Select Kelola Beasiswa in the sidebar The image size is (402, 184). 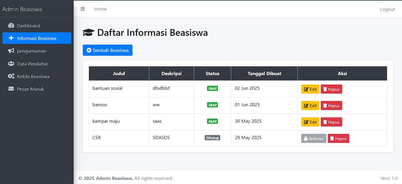pyautogui.click(x=33, y=77)
